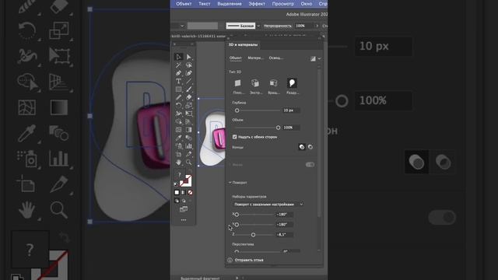Switch to the Освещение tab
498x280 pixels.
click(276, 58)
